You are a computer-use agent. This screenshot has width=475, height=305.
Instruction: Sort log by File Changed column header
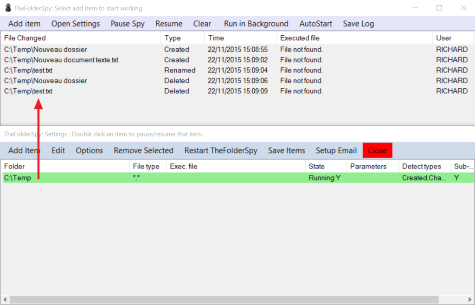point(81,38)
